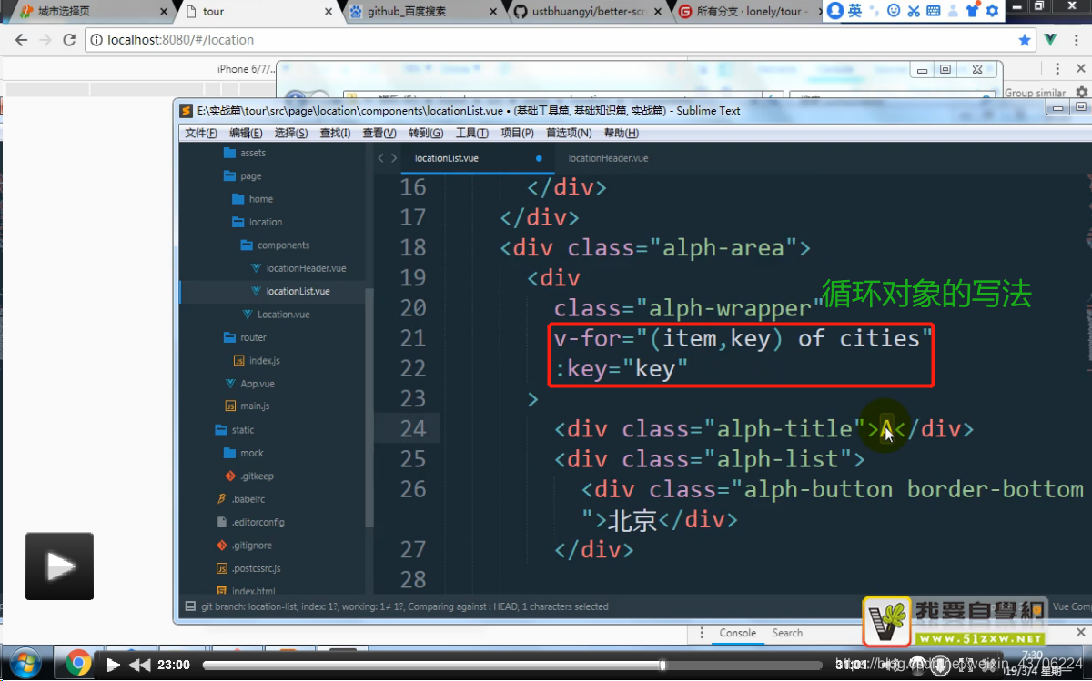Open the 文件(F) menu in Sublime Text
Image resolution: width=1092 pixels, height=681 pixels.
click(201, 133)
